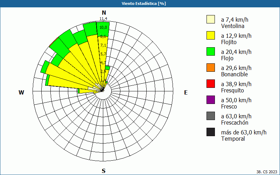Click the N compass label

[104, 13]
